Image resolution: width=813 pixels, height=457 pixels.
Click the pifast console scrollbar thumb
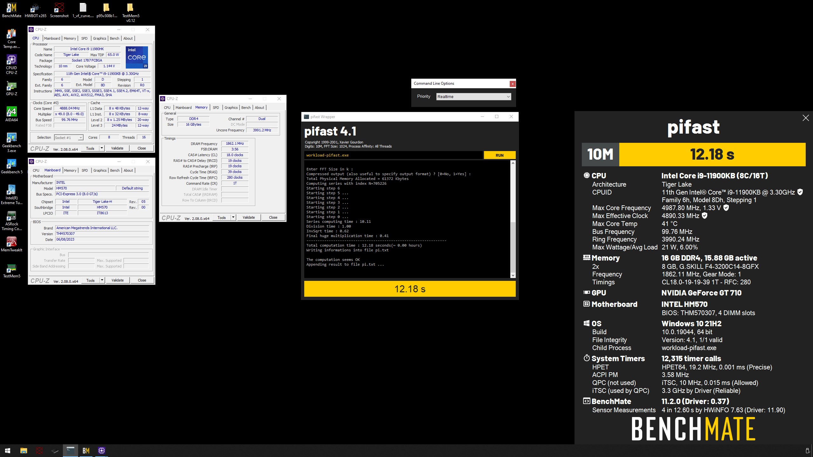(x=513, y=247)
